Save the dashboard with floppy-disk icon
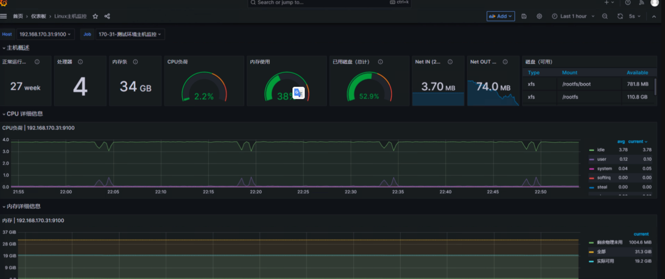This screenshot has width=665, height=279. click(x=524, y=16)
